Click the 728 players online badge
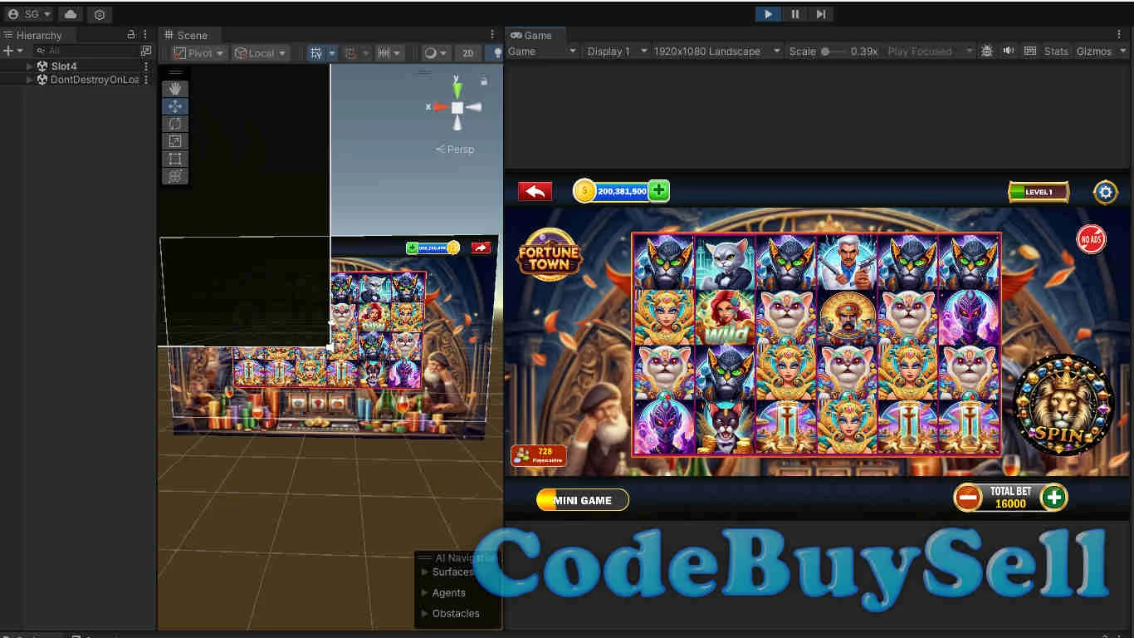This screenshot has width=1134, height=638. pos(539,455)
